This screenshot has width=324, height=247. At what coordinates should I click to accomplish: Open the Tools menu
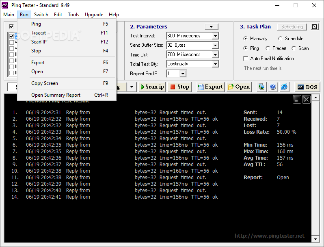click(x=73, y=15)
